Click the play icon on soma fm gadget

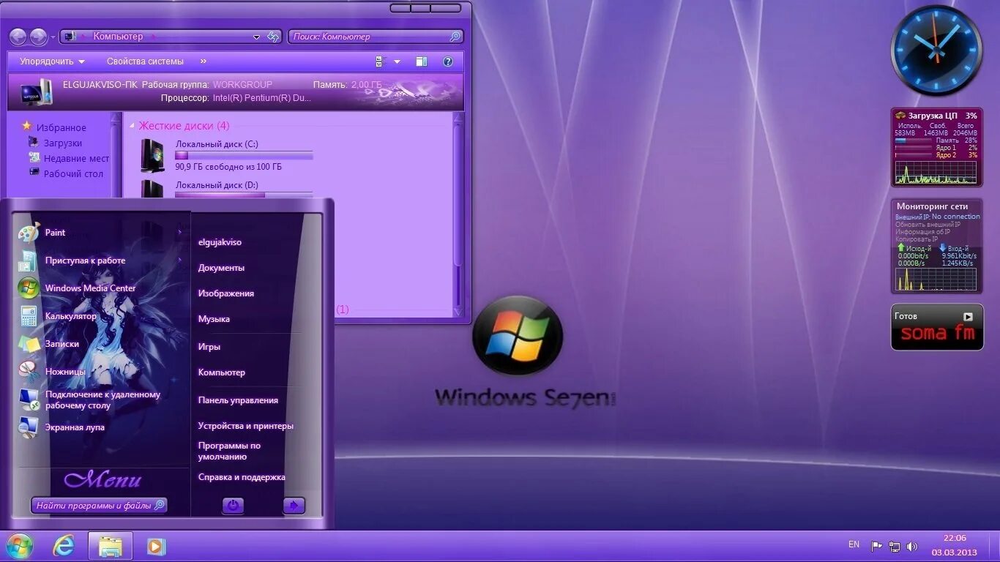click(x=968, y=317)
